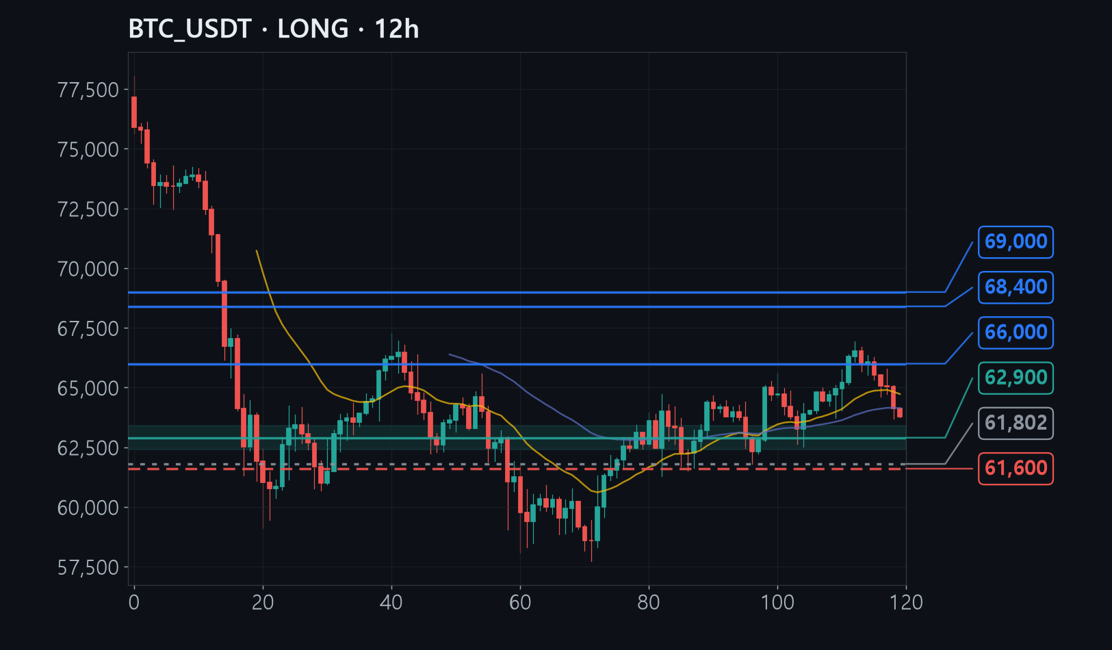The image size is (1112, 650).
Task: Click the 75,000 y-axis tick label
Action: pyautogui.click(x=88, y=149)
